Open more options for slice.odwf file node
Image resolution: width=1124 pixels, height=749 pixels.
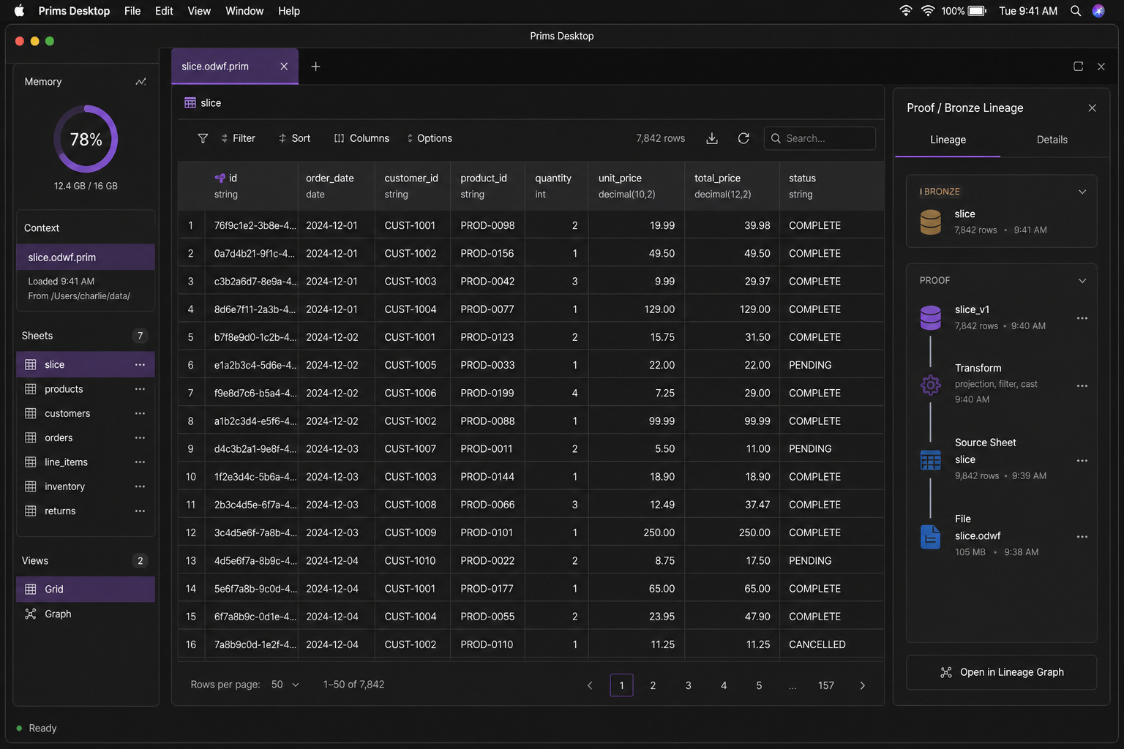click(1082, 537)
